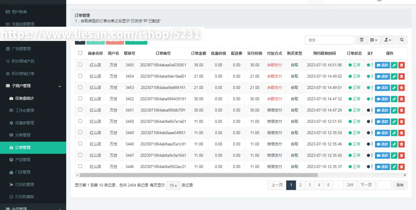The width and height of the screenshot is (416, 210).
Task: Open 积分商城产品 in the sidebar
Action: 33,61
